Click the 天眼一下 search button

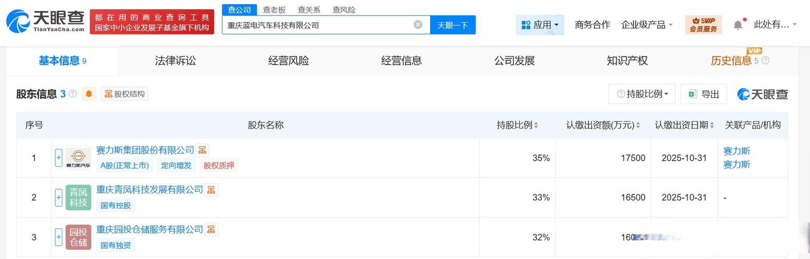[453, 25]
